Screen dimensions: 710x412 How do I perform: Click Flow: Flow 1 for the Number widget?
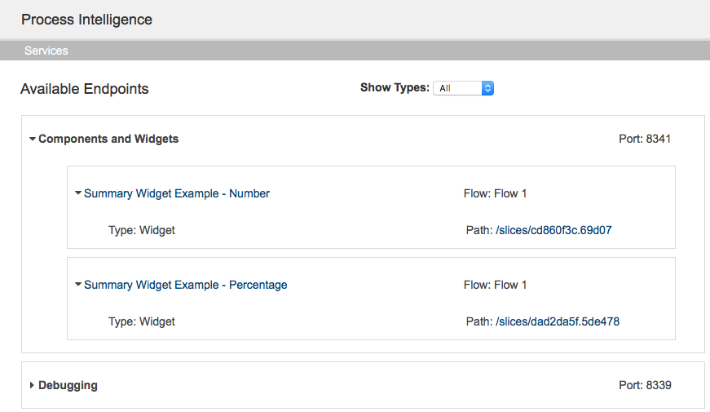[x=496, y=193]
